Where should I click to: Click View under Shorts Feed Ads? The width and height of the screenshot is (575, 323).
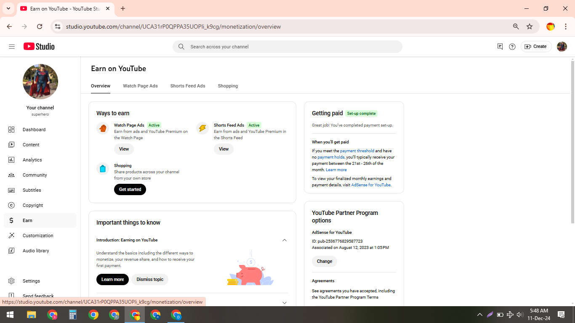pyautogui.click(x=224, y=149)
